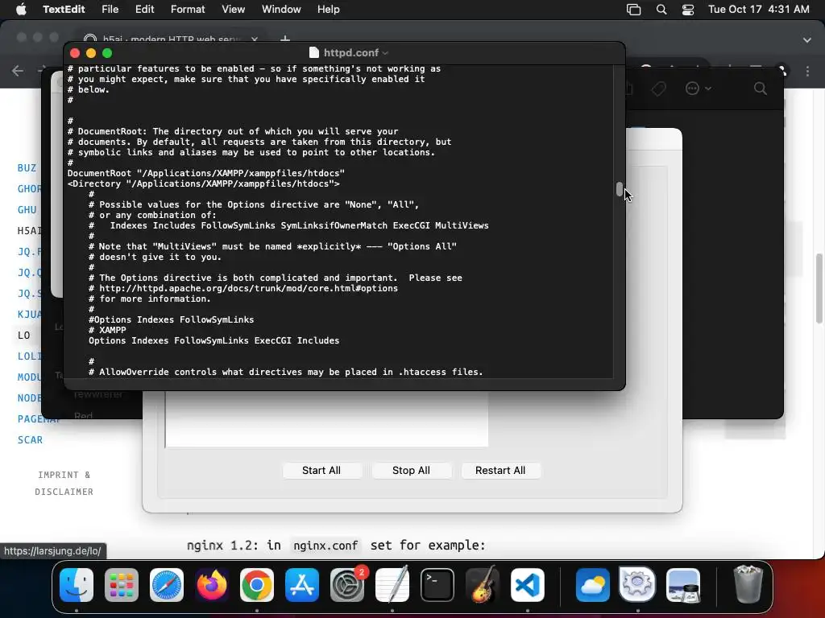Viewport: 825px width, 618px height.
Task: Open System Preferences with the badge
Action: pos(347,585)
